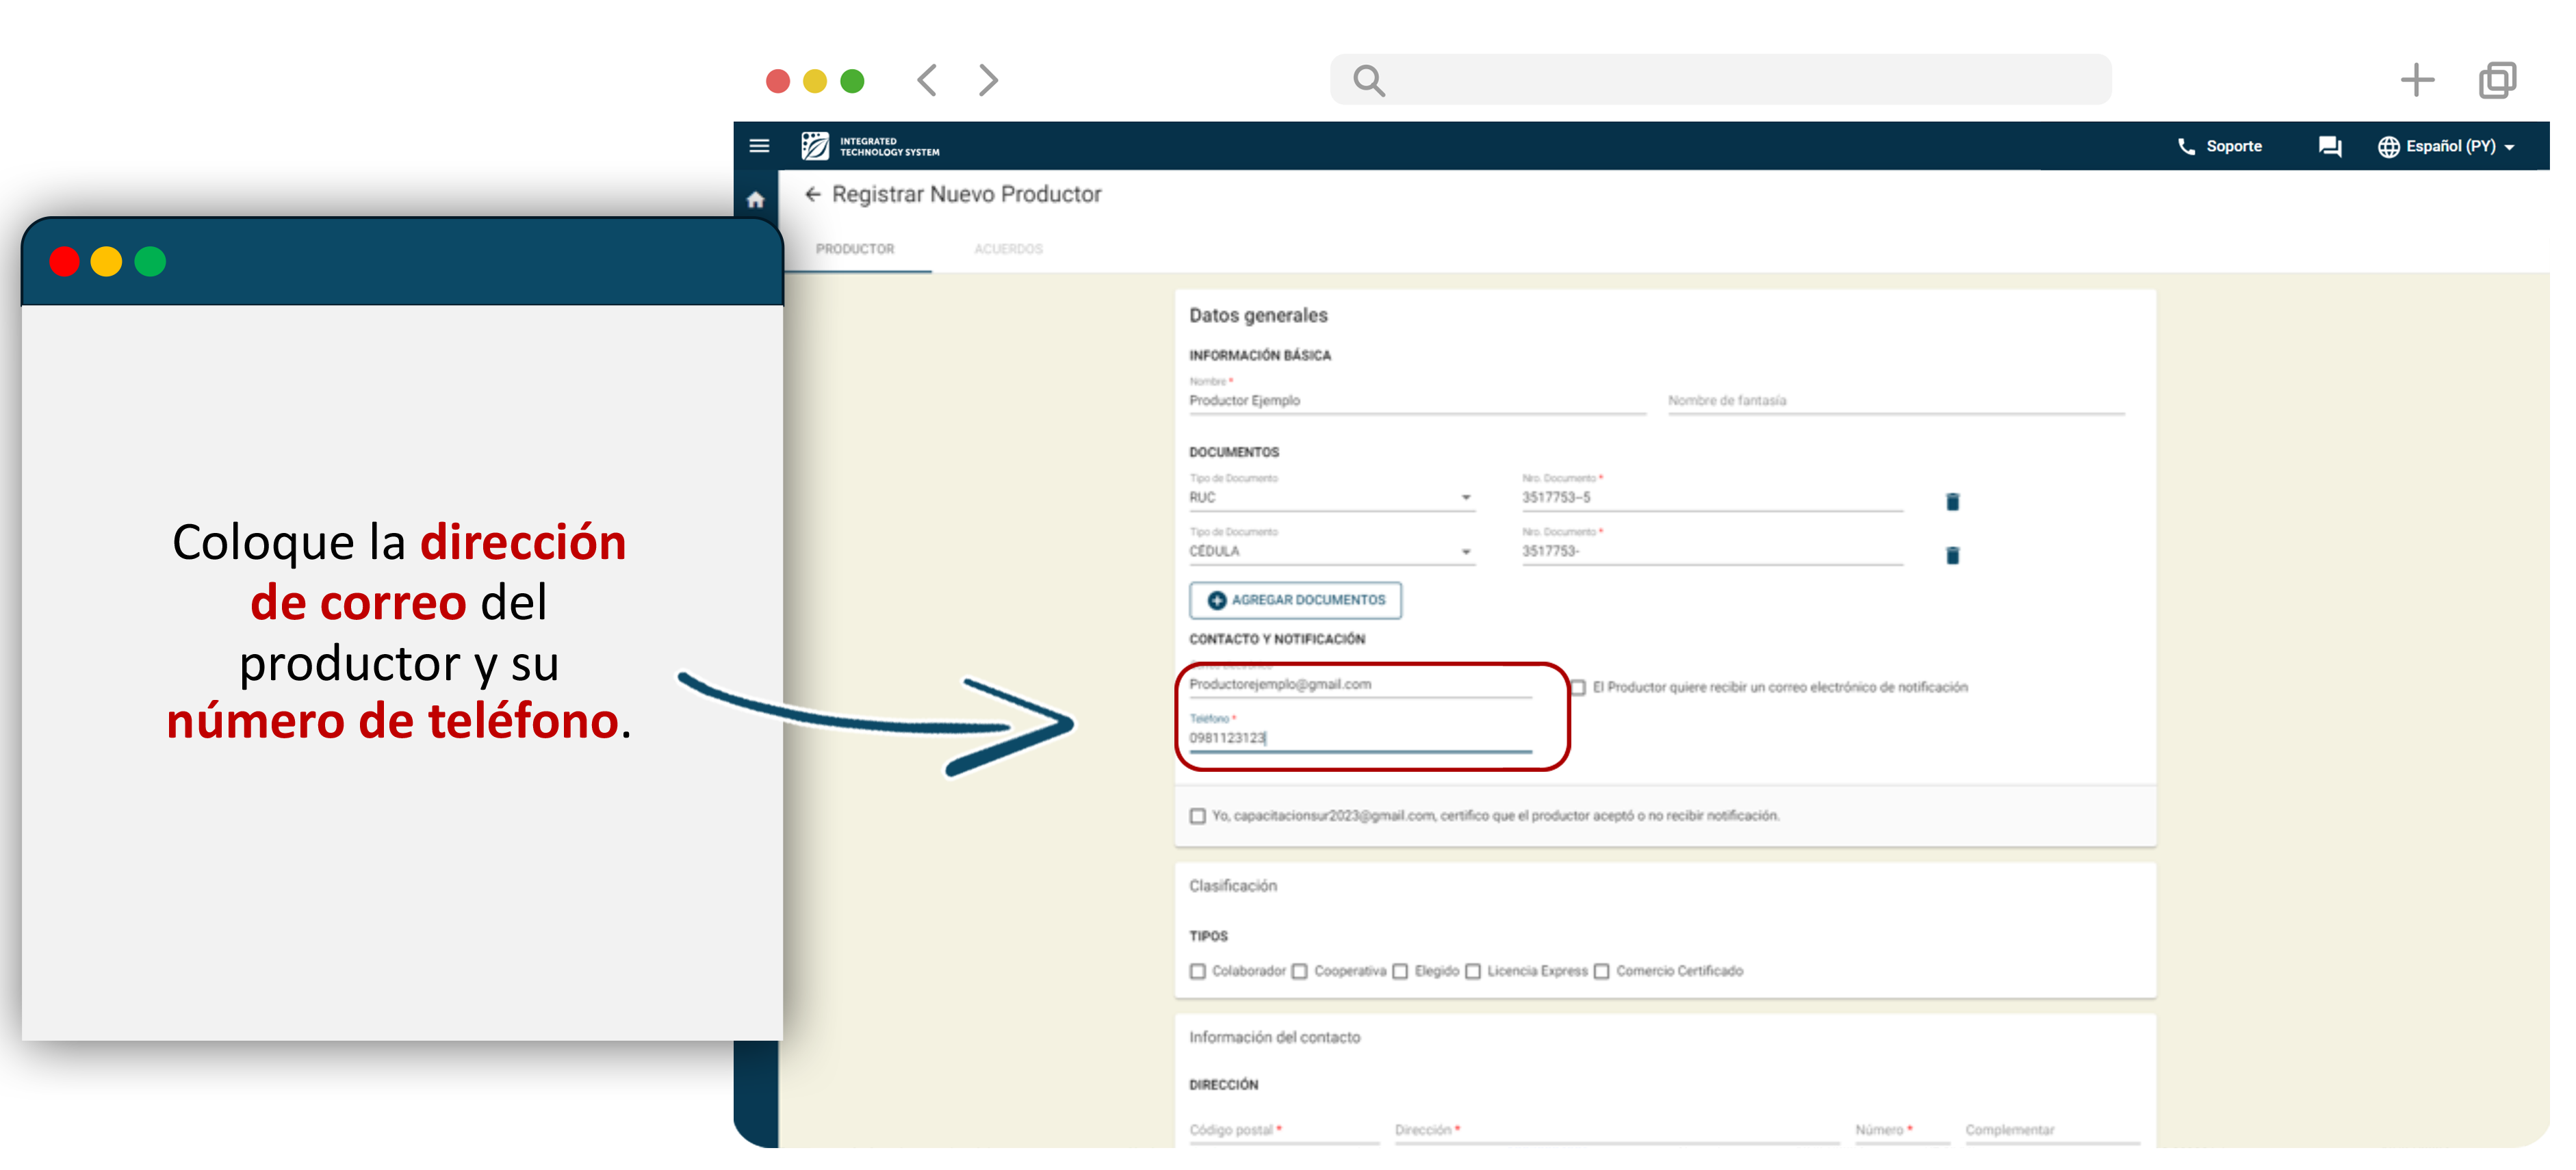Click the AGREGAR DOCUMENTOS button
Screen dimensions: 2576x1170
click(x=1295, y=600)
